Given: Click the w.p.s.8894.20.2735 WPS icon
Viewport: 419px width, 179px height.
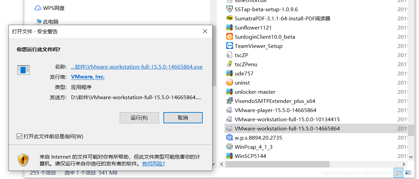Looking at the screenshot, I should point(229,138).
